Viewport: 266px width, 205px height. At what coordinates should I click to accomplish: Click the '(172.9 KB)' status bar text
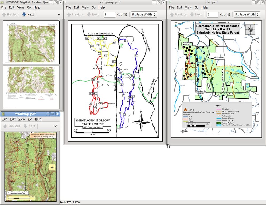(72, 202)
